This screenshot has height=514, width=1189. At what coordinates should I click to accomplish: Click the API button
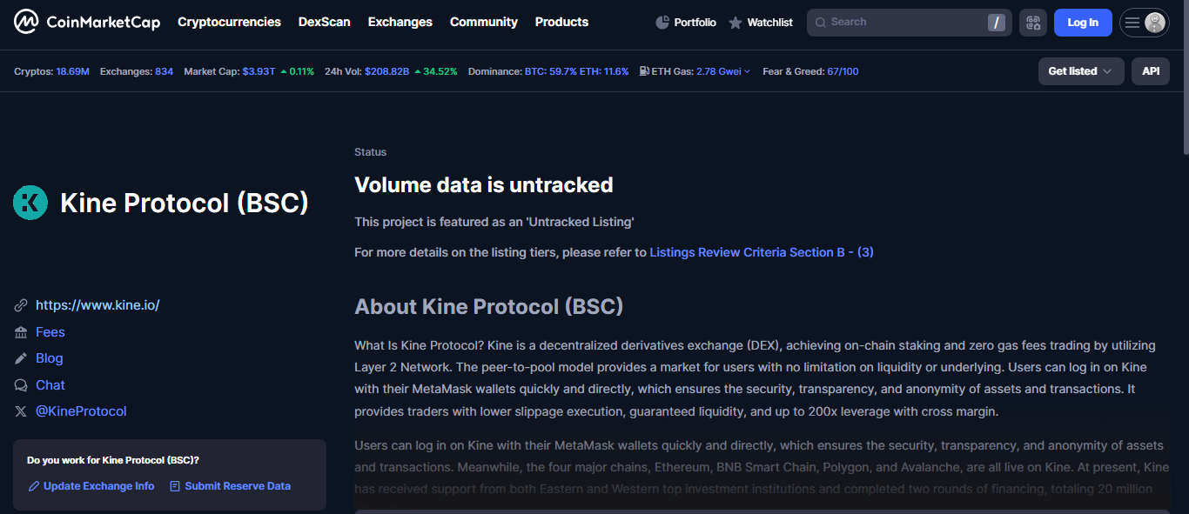pyautogui.click(x=1151, y=71)
